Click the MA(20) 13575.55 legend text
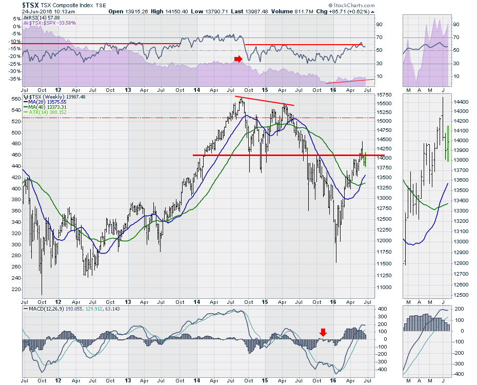The image size is (477, 385). pyautogui.click(x=47, y=102)
